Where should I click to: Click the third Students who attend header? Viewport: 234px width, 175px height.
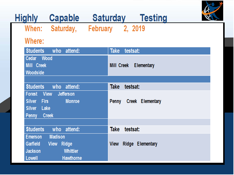coord(66,129)
